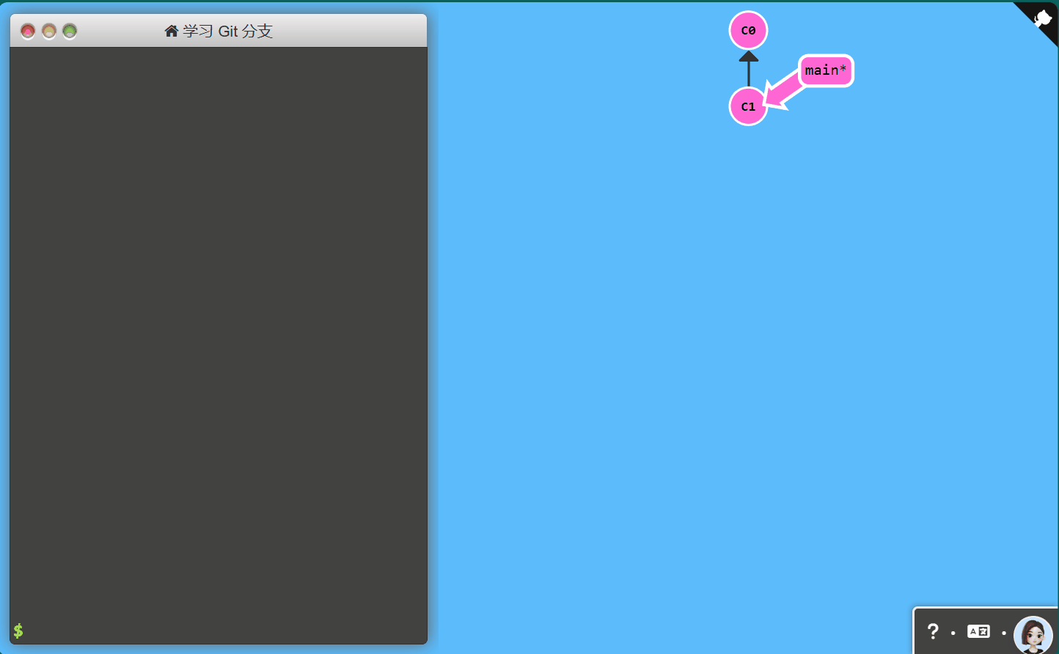The width and height of the screenshot is (1059, 654).
Task: Click the green traffic light button
Action: 69,31
